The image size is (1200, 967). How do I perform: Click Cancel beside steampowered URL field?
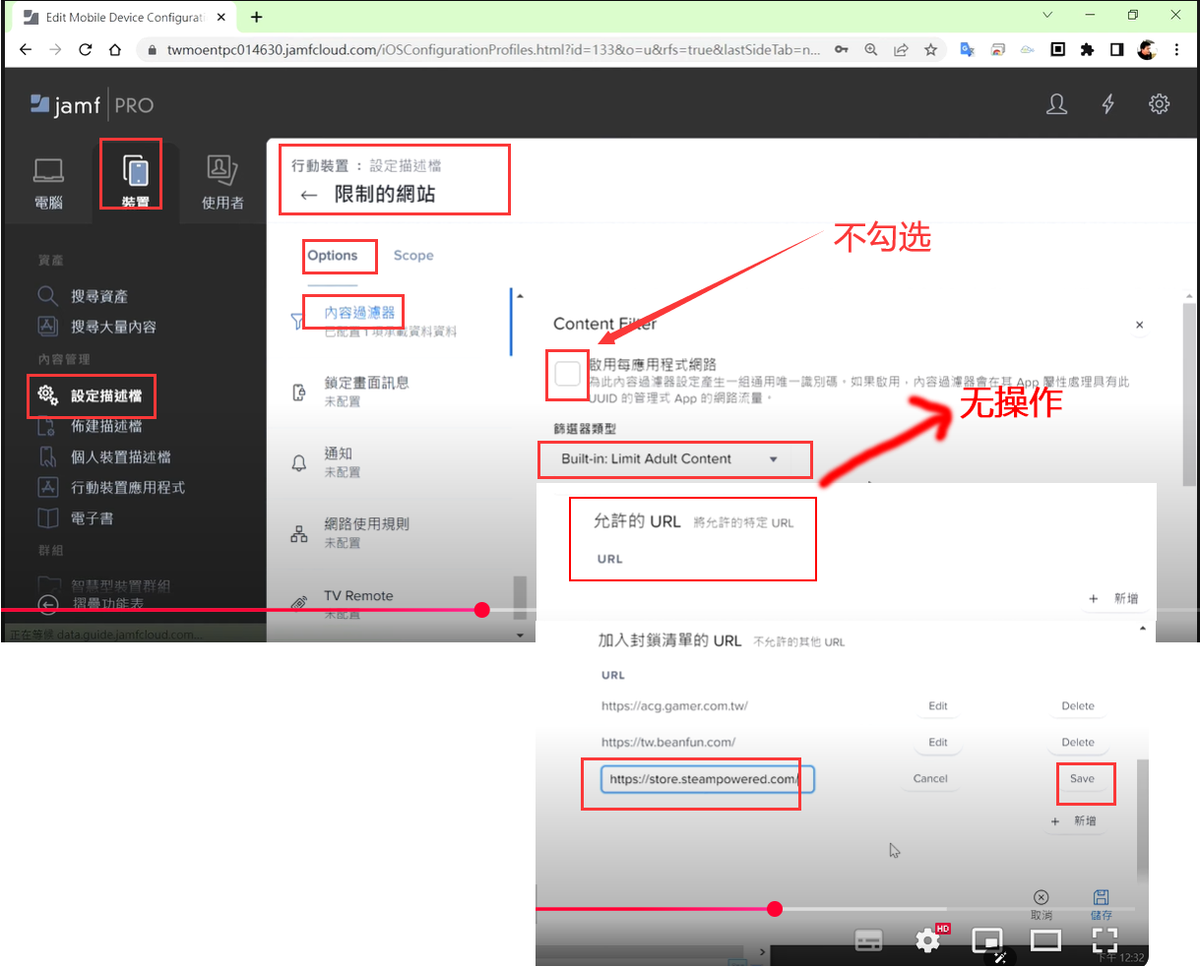point(930,778)
